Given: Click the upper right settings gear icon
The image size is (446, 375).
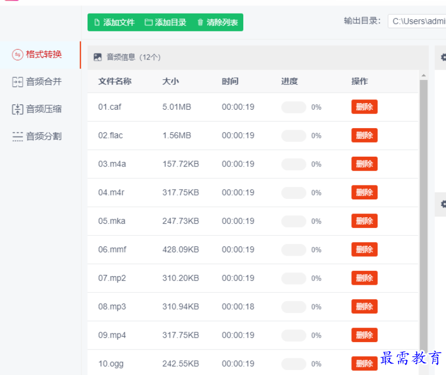Looking at the screenshot, I should [x=443, y=57].
